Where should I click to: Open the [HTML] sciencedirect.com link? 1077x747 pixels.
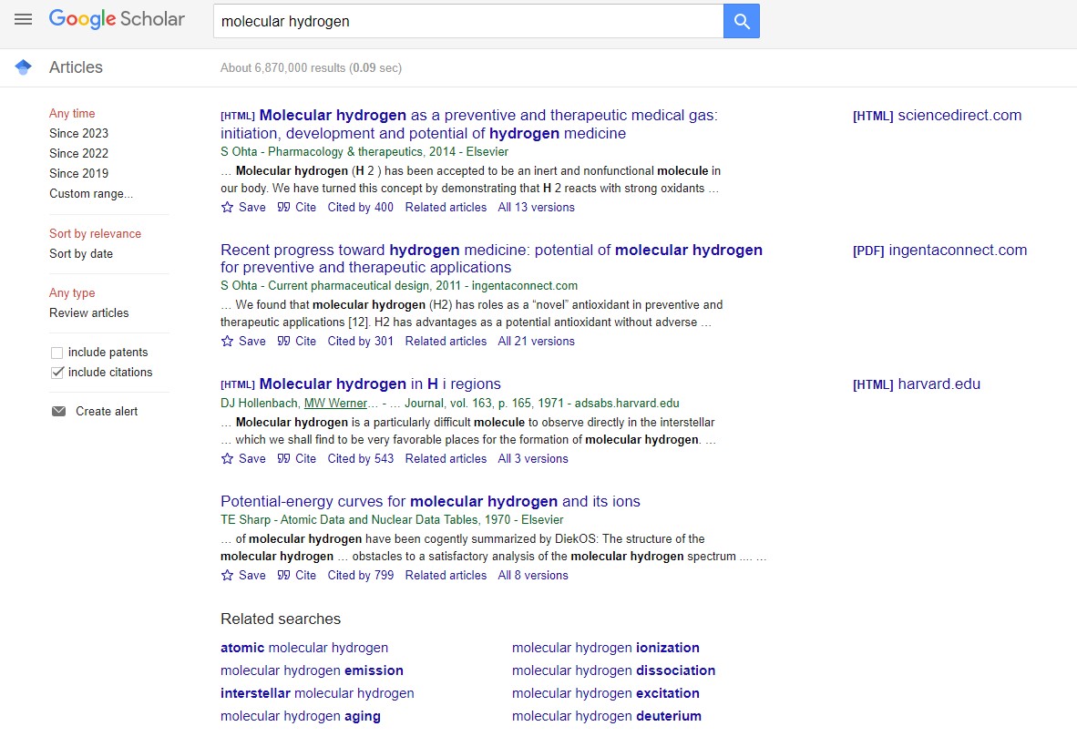[937, 116]
